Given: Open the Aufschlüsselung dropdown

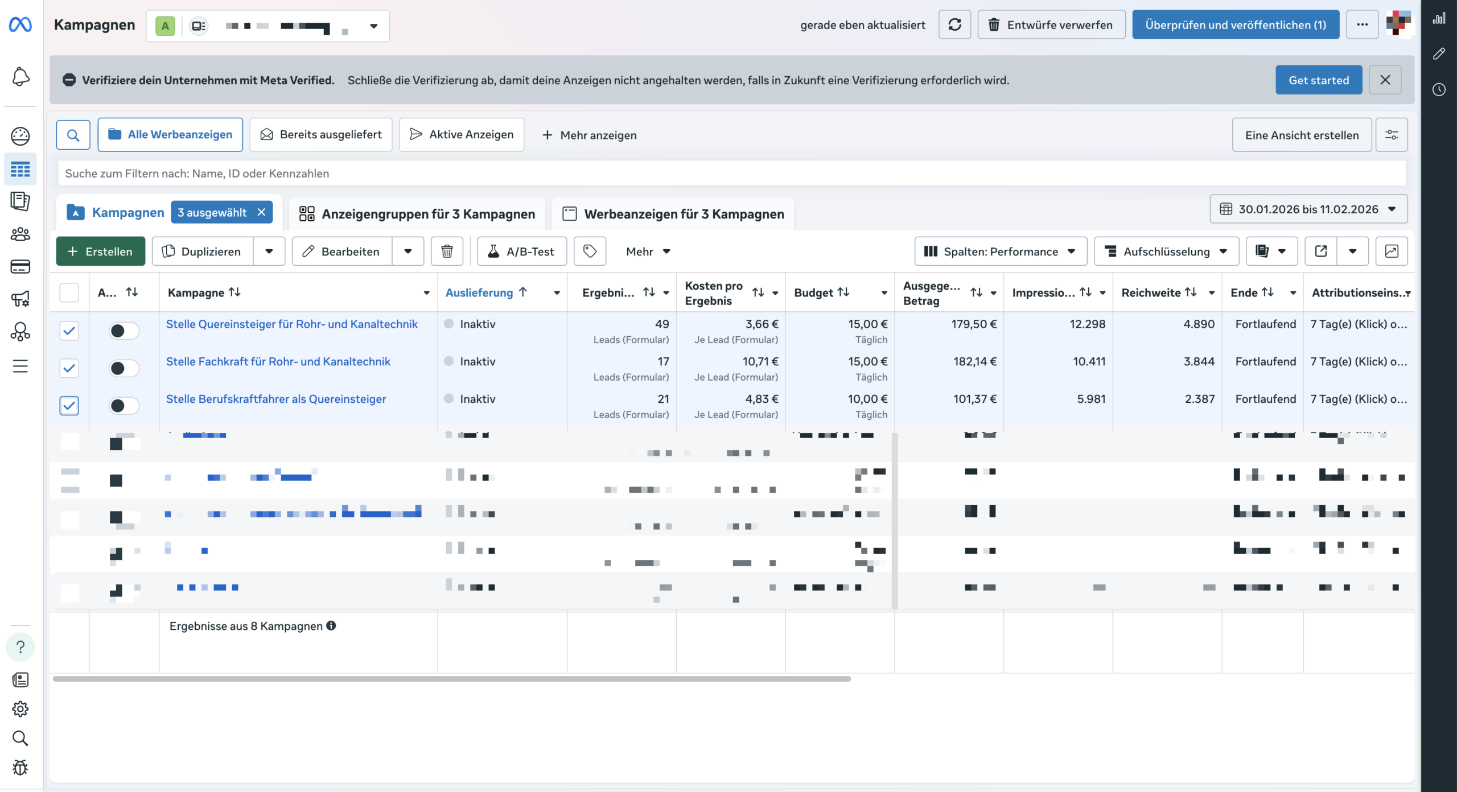Looking at the screenshot, I should coord(1166,251).
